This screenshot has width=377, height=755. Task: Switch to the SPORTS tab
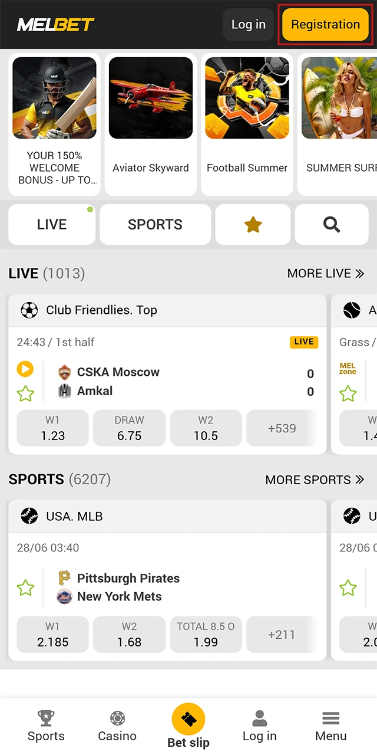(155, 224)
